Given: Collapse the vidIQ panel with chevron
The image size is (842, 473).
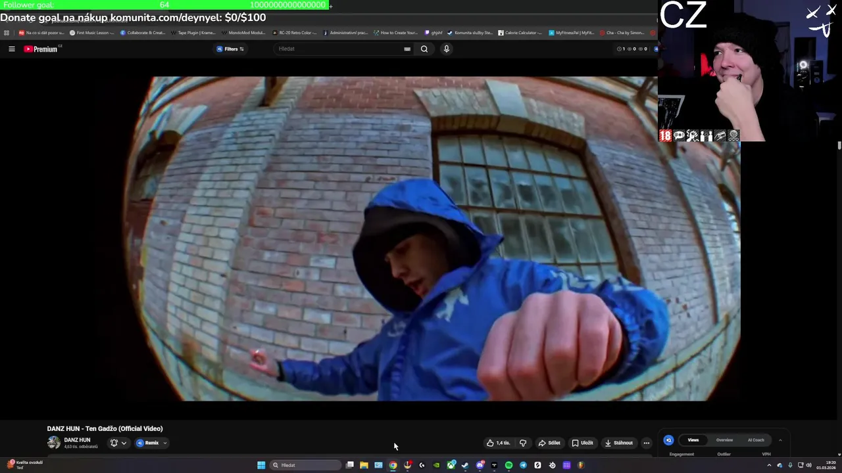Looking at the screenshot, I should [780, 440].
